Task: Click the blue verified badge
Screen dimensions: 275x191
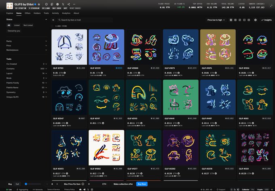Action: [35, 4]
